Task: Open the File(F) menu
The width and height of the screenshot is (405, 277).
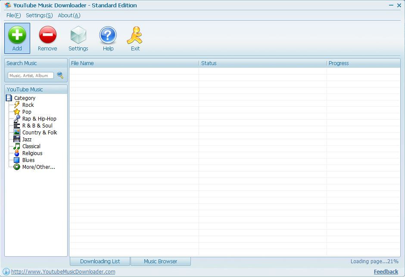Action: click(13, 15)
